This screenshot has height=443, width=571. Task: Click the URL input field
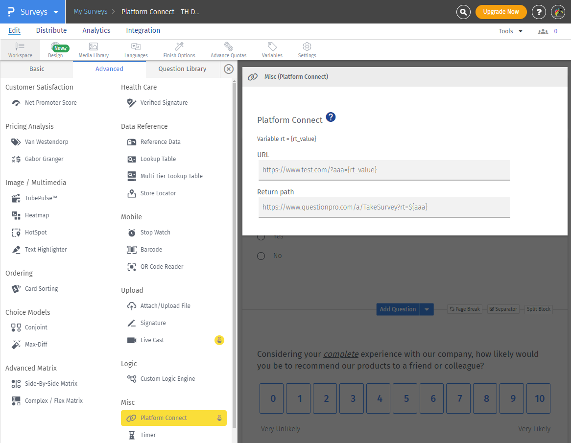(384, 170)
